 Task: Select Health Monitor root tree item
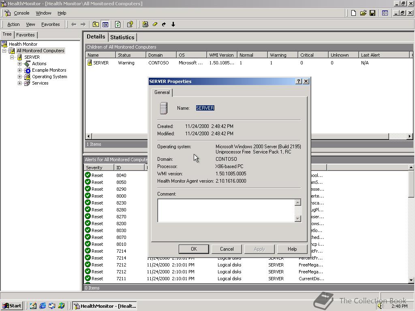coord(23,44)
